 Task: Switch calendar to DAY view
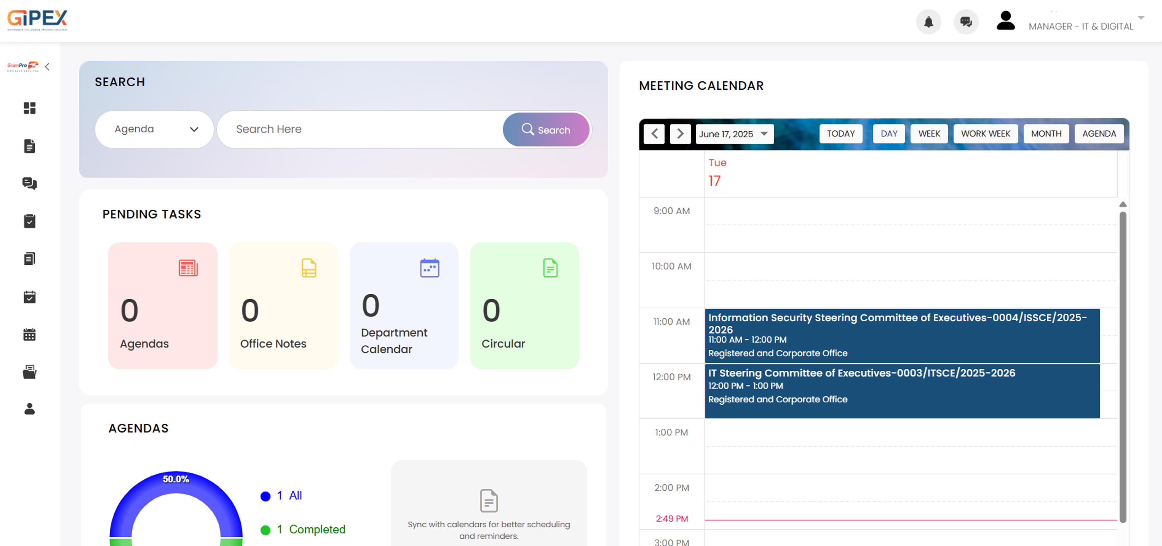coord(889,134)
